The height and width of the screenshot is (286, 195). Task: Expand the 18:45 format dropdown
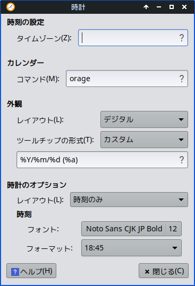[x=131, y=248]
